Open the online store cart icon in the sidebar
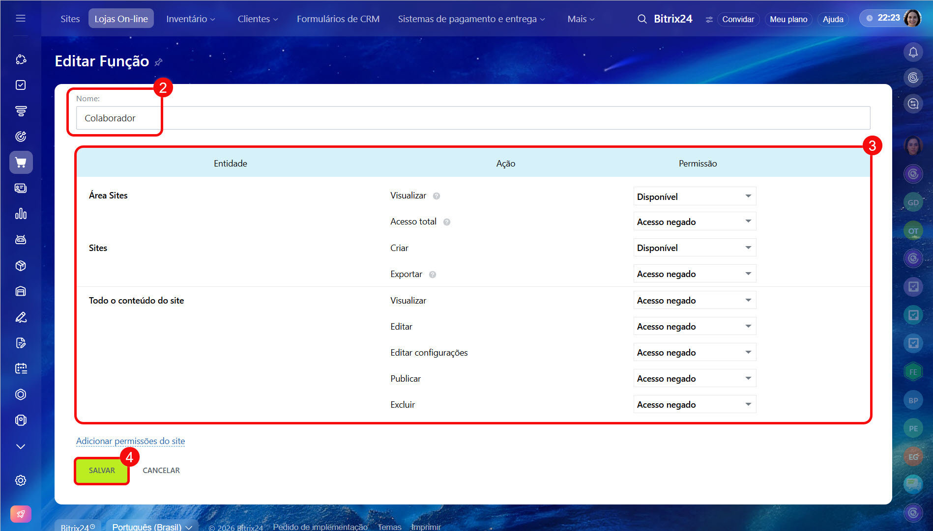Screen dimensions: 933x531 [21, 163]
